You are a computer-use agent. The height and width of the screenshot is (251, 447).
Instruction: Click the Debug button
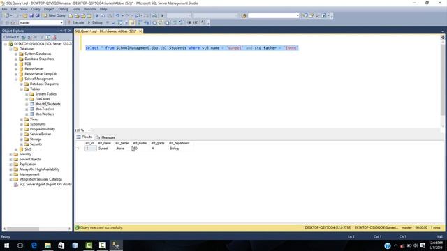click(x=95, y=22)
